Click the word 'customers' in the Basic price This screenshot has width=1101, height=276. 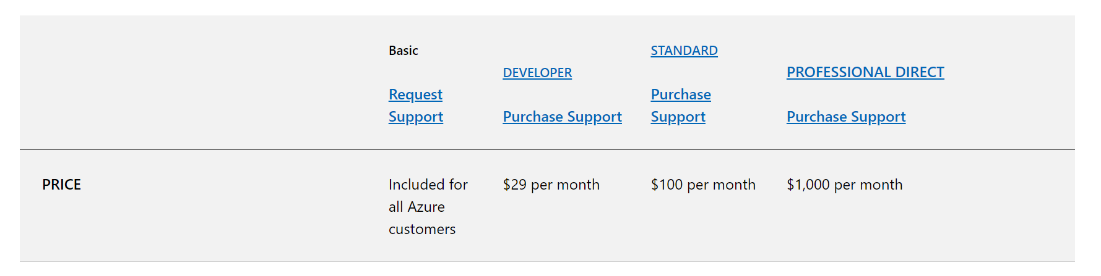coord(422,229)
